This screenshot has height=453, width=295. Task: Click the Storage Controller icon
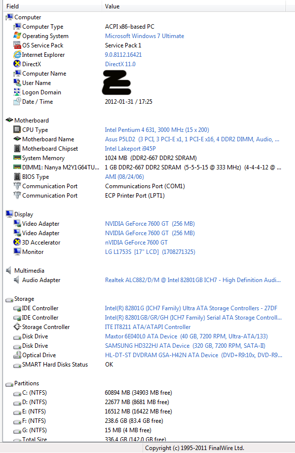tap(17, 327)
